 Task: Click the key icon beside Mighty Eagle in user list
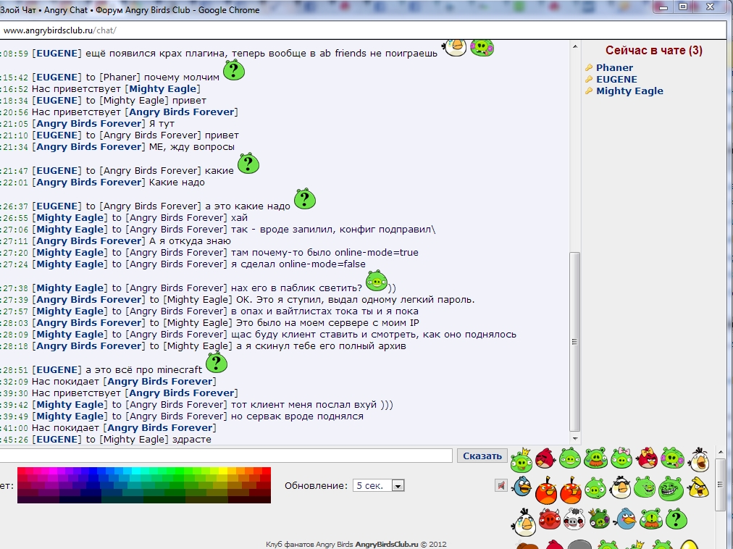(589, 91)
